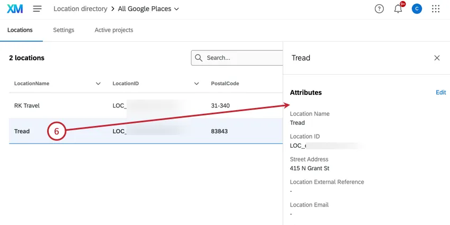Open the LocationID column dropdown
Image resolution: width=450 pixels, height=225 pixels.
[196, 84]
